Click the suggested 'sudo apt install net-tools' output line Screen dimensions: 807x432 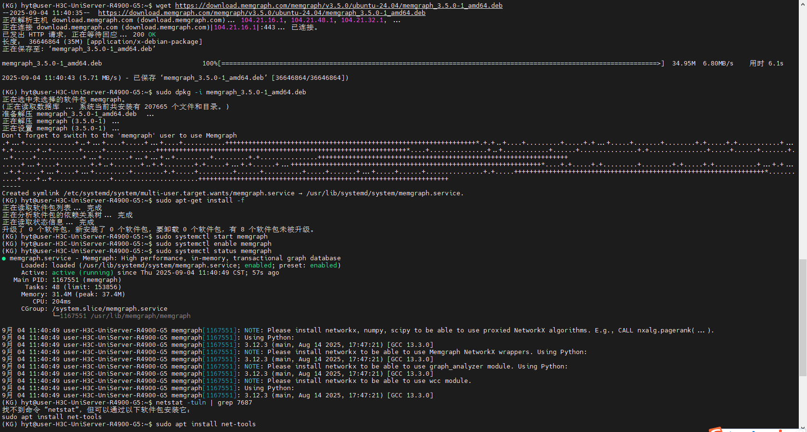pos(52,417)
